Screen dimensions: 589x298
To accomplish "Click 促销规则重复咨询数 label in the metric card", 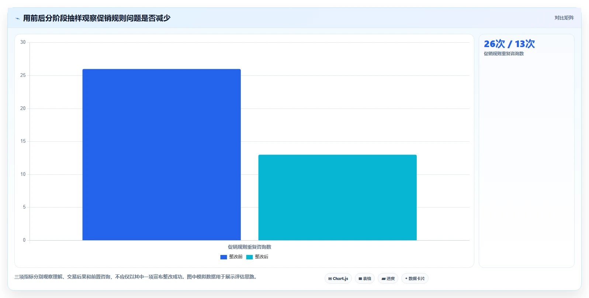I will 504,54.
